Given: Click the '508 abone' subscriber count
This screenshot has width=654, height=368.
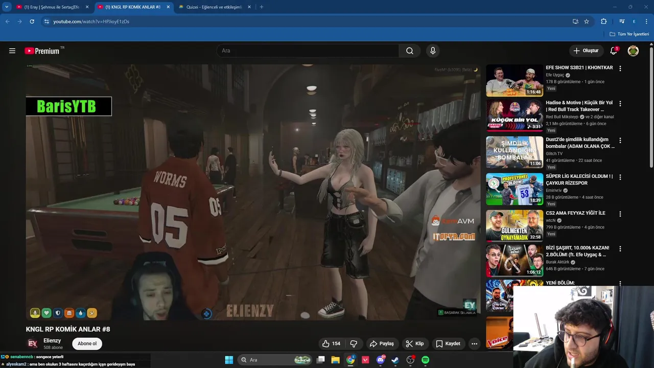Looking at the screenshot, I should (53, 348).
